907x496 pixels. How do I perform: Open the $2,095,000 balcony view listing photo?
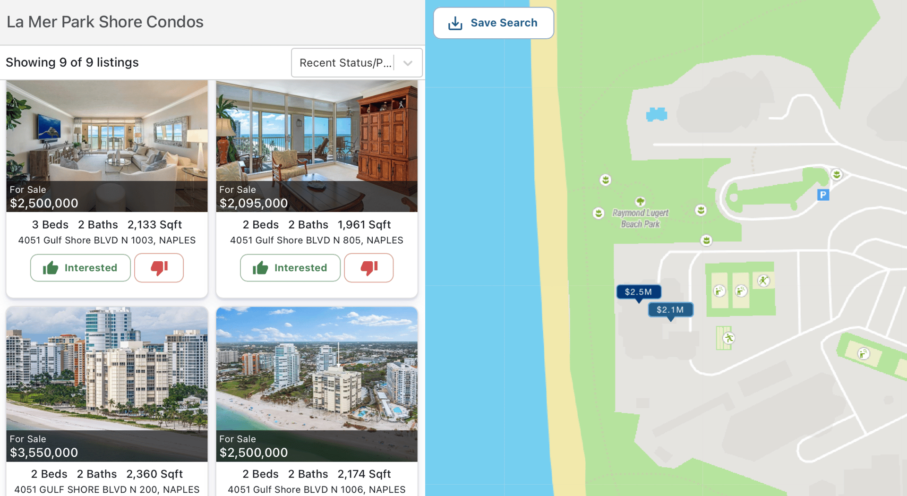[317, 146]
